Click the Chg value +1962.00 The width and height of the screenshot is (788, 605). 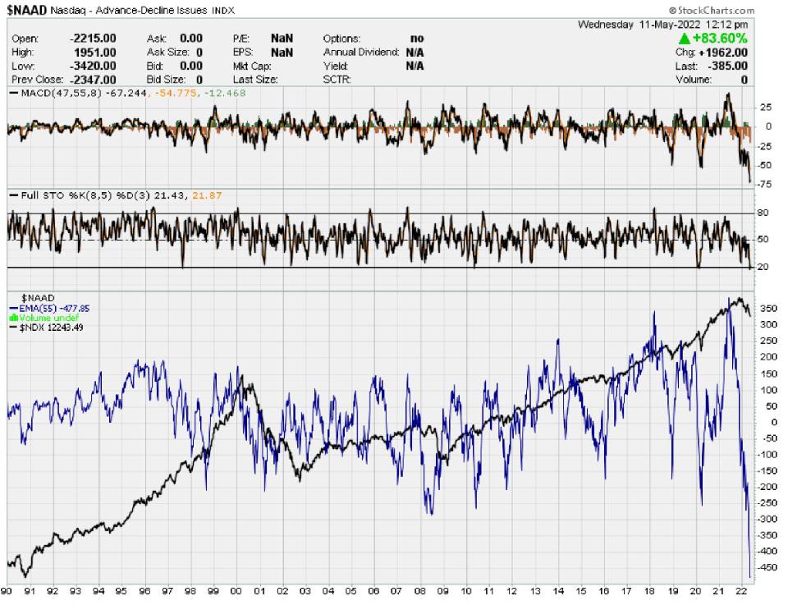[722, 53]
